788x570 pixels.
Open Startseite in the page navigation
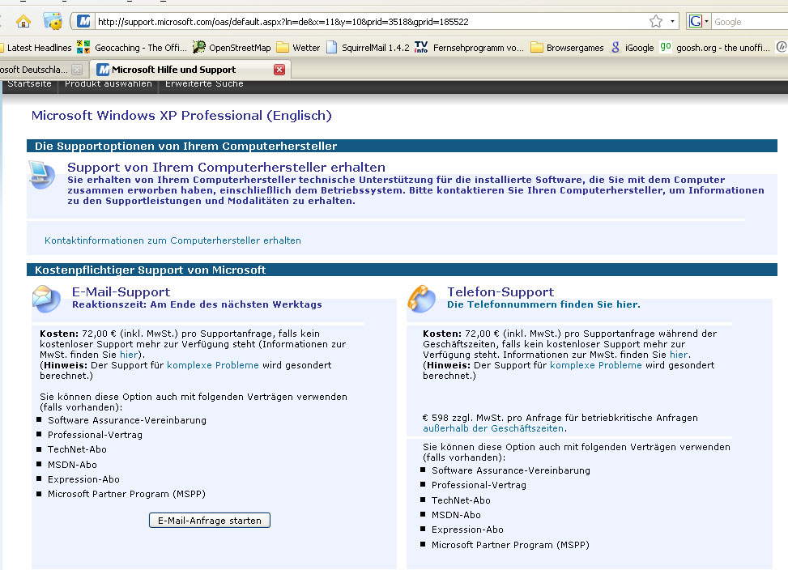pyautogui.click(x=30, y=84)
